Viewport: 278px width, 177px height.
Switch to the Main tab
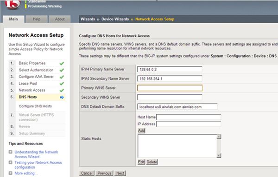[x=13, y=19]
